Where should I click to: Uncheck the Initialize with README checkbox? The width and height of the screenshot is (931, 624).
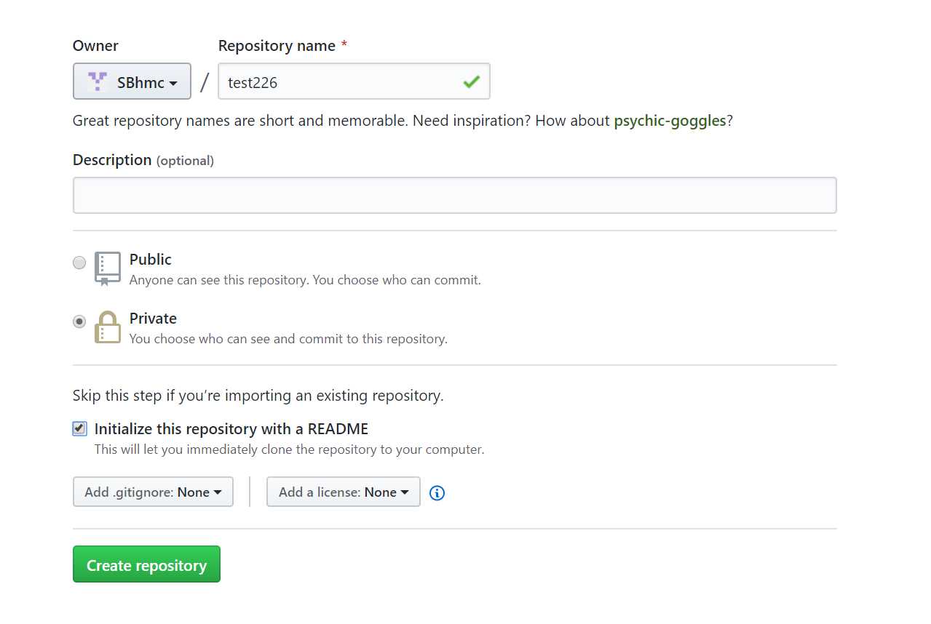click(x=80, y=428)
